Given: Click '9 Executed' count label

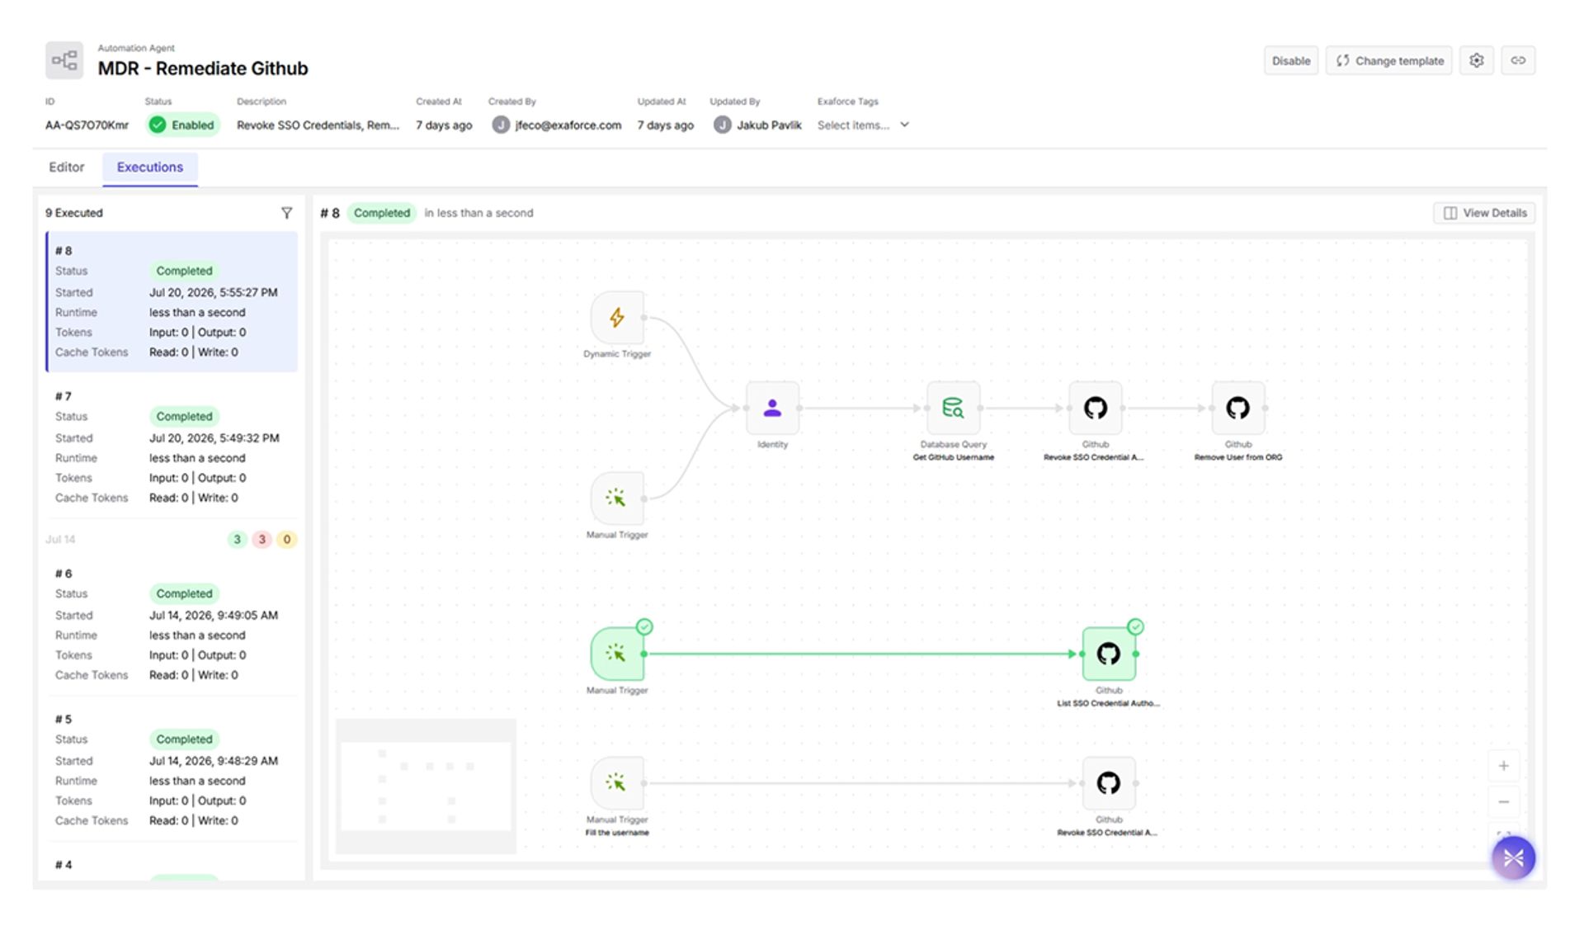Looking at the screenshot, I should (74, 213).
